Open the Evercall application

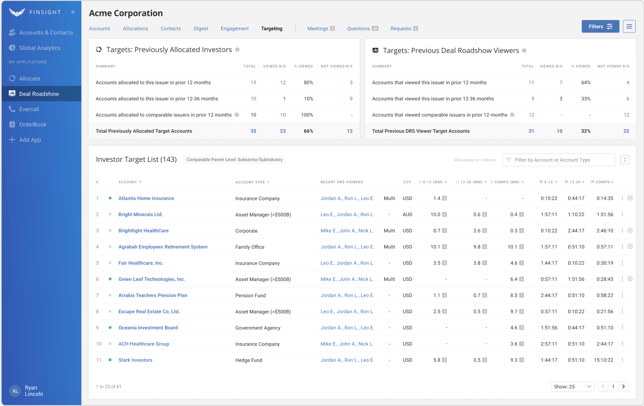[x=24, y=109]
